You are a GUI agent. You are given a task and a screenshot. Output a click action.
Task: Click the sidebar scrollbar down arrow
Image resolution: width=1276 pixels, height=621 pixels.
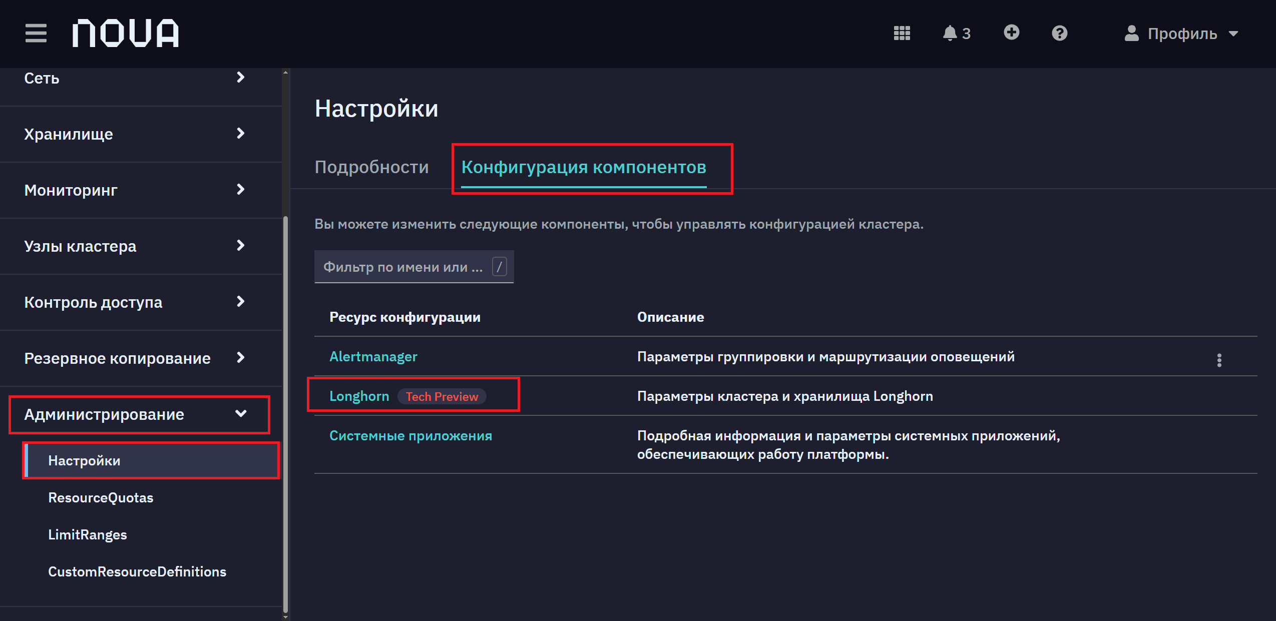point(285,617)
